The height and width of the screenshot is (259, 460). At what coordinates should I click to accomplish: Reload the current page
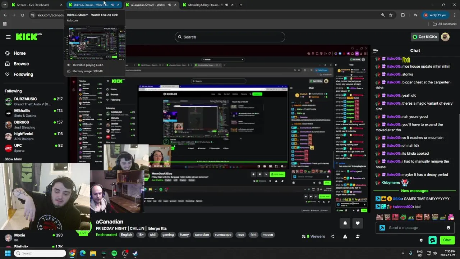tap(22, 15)
